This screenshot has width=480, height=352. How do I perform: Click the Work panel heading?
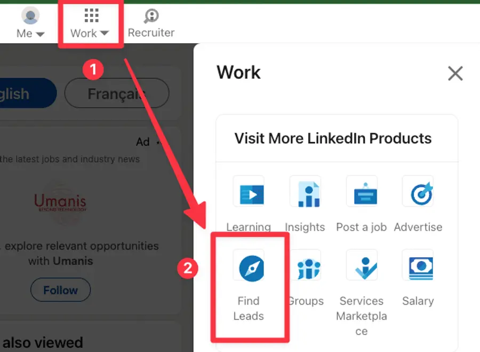tap(238, 73)
